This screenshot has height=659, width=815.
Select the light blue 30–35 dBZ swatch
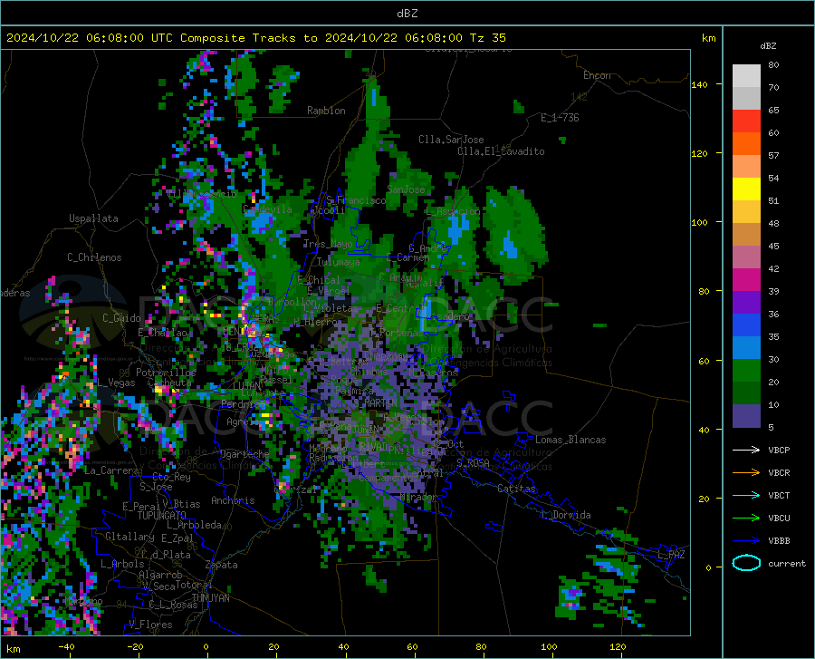(x=746, y=347)
